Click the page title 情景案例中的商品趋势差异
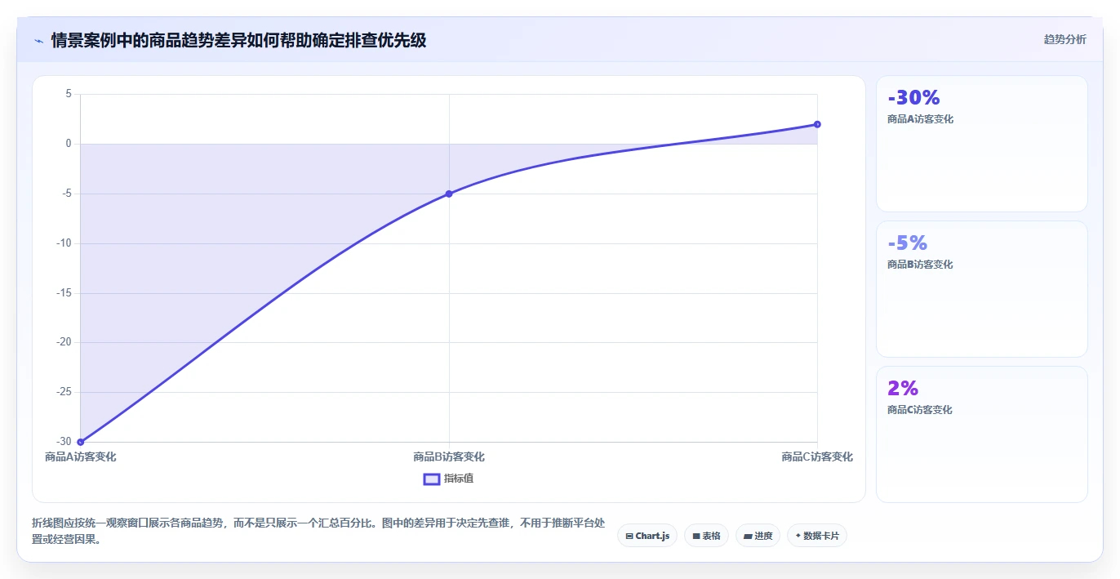This screenshot has height=579, width=1120. 238,40
